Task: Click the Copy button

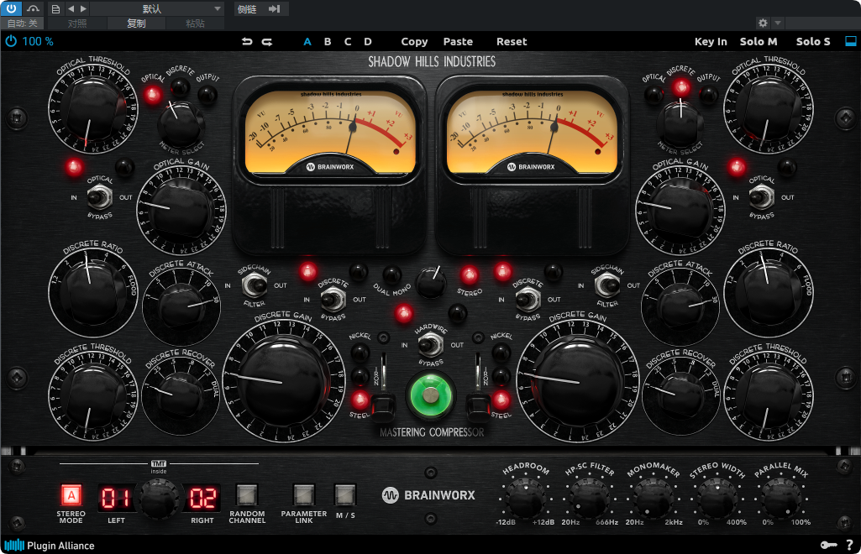Action: pyautogui.click(x=414, y=42)
